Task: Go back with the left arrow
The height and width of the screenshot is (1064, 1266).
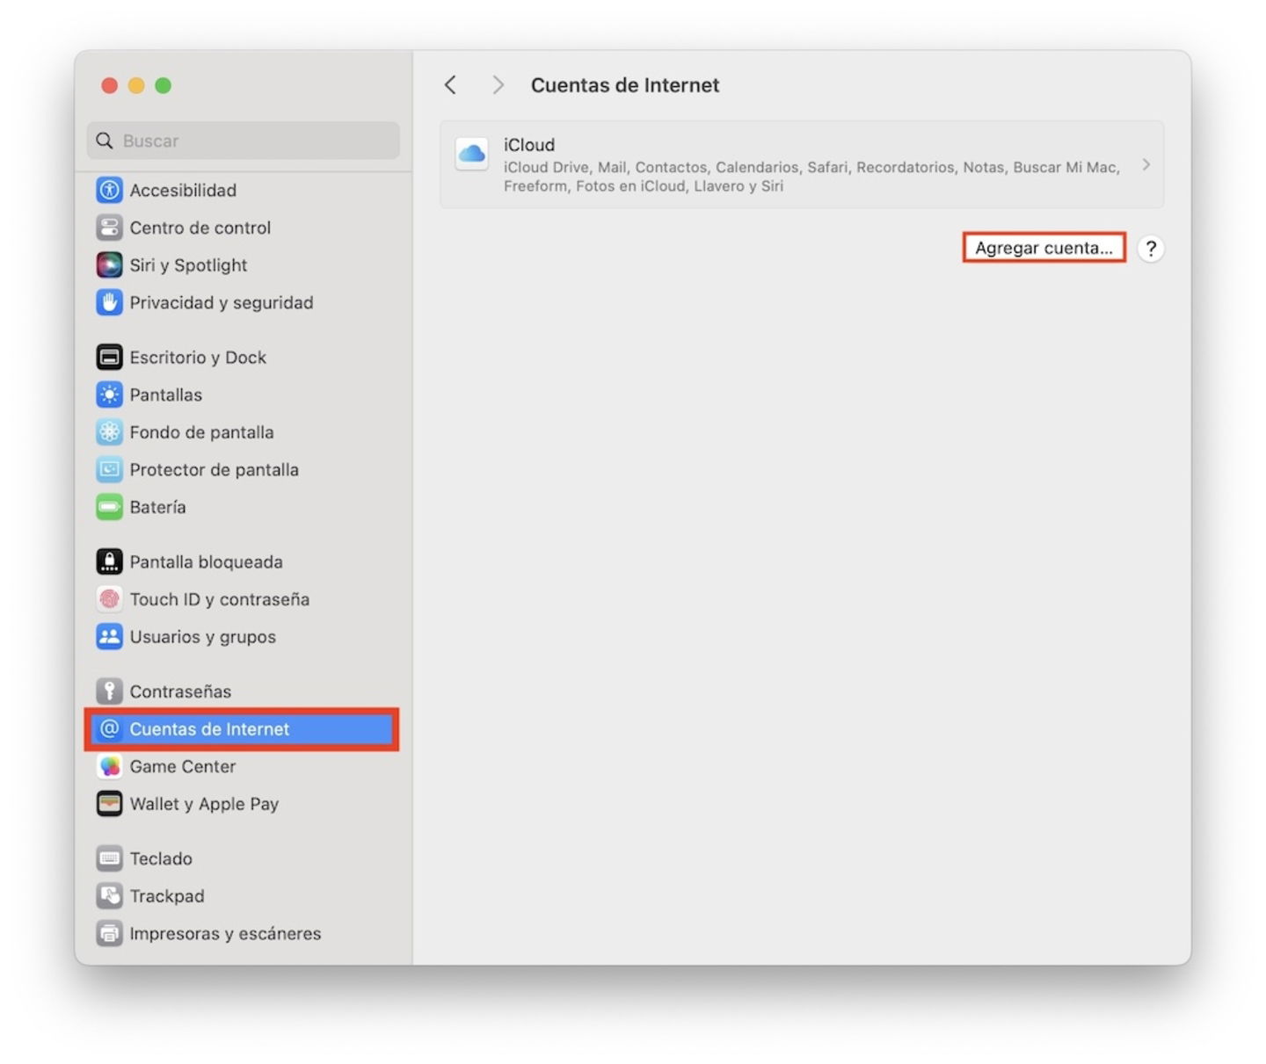Action: 450,85
